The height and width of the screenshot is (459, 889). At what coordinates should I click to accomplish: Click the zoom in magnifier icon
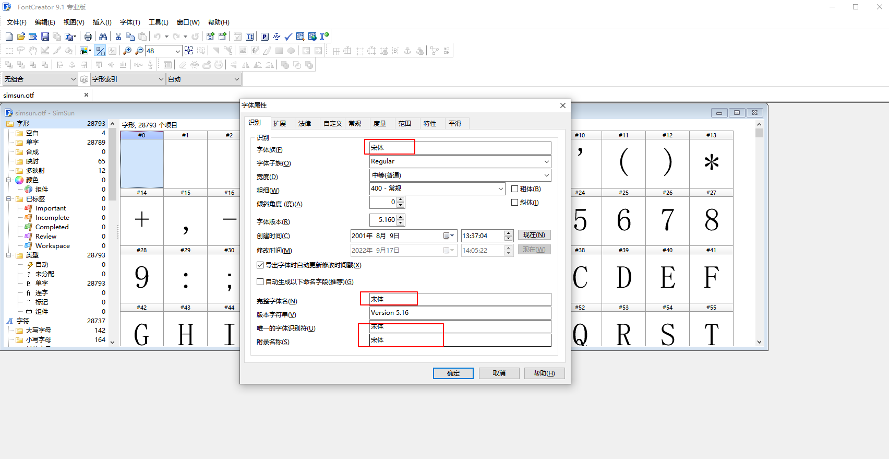[x=127, y=51]
